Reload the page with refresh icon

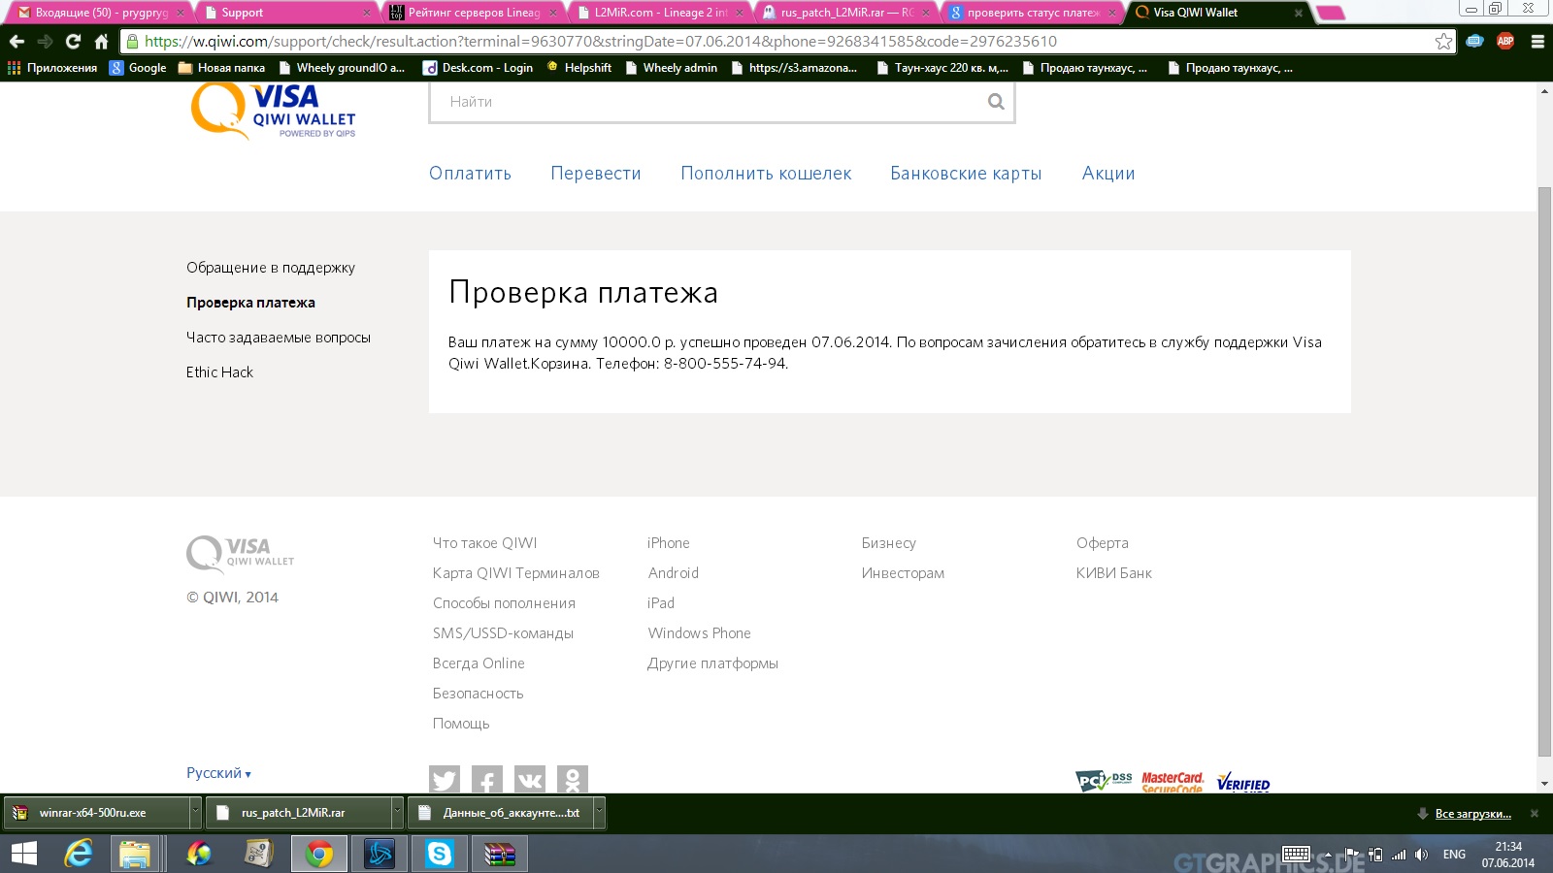(73, 41)
